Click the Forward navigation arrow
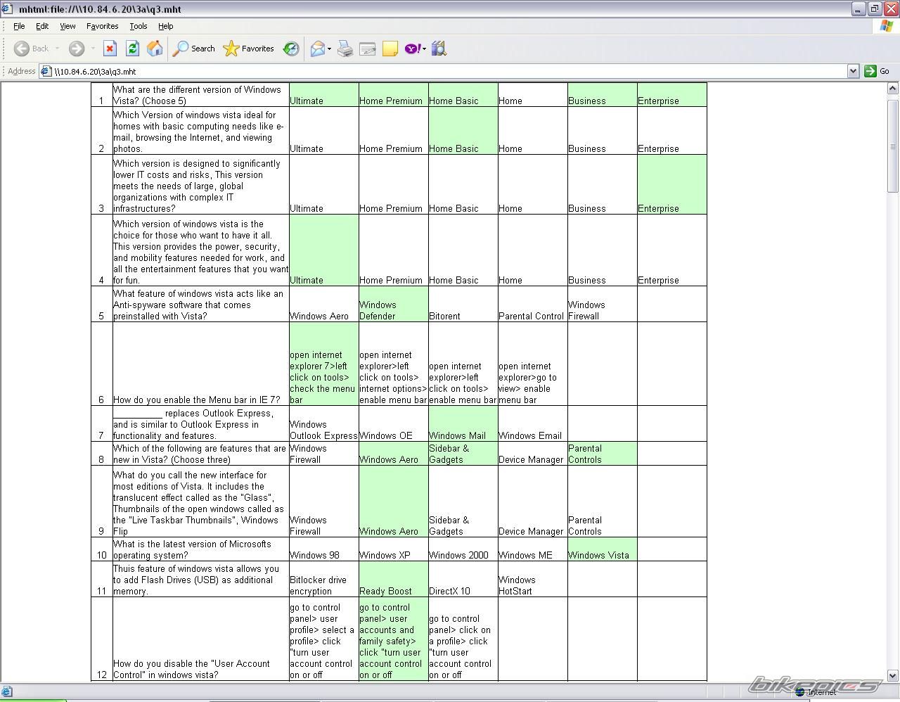The width and height of the screenshot is (900, 702). click(x=77, y=49)
